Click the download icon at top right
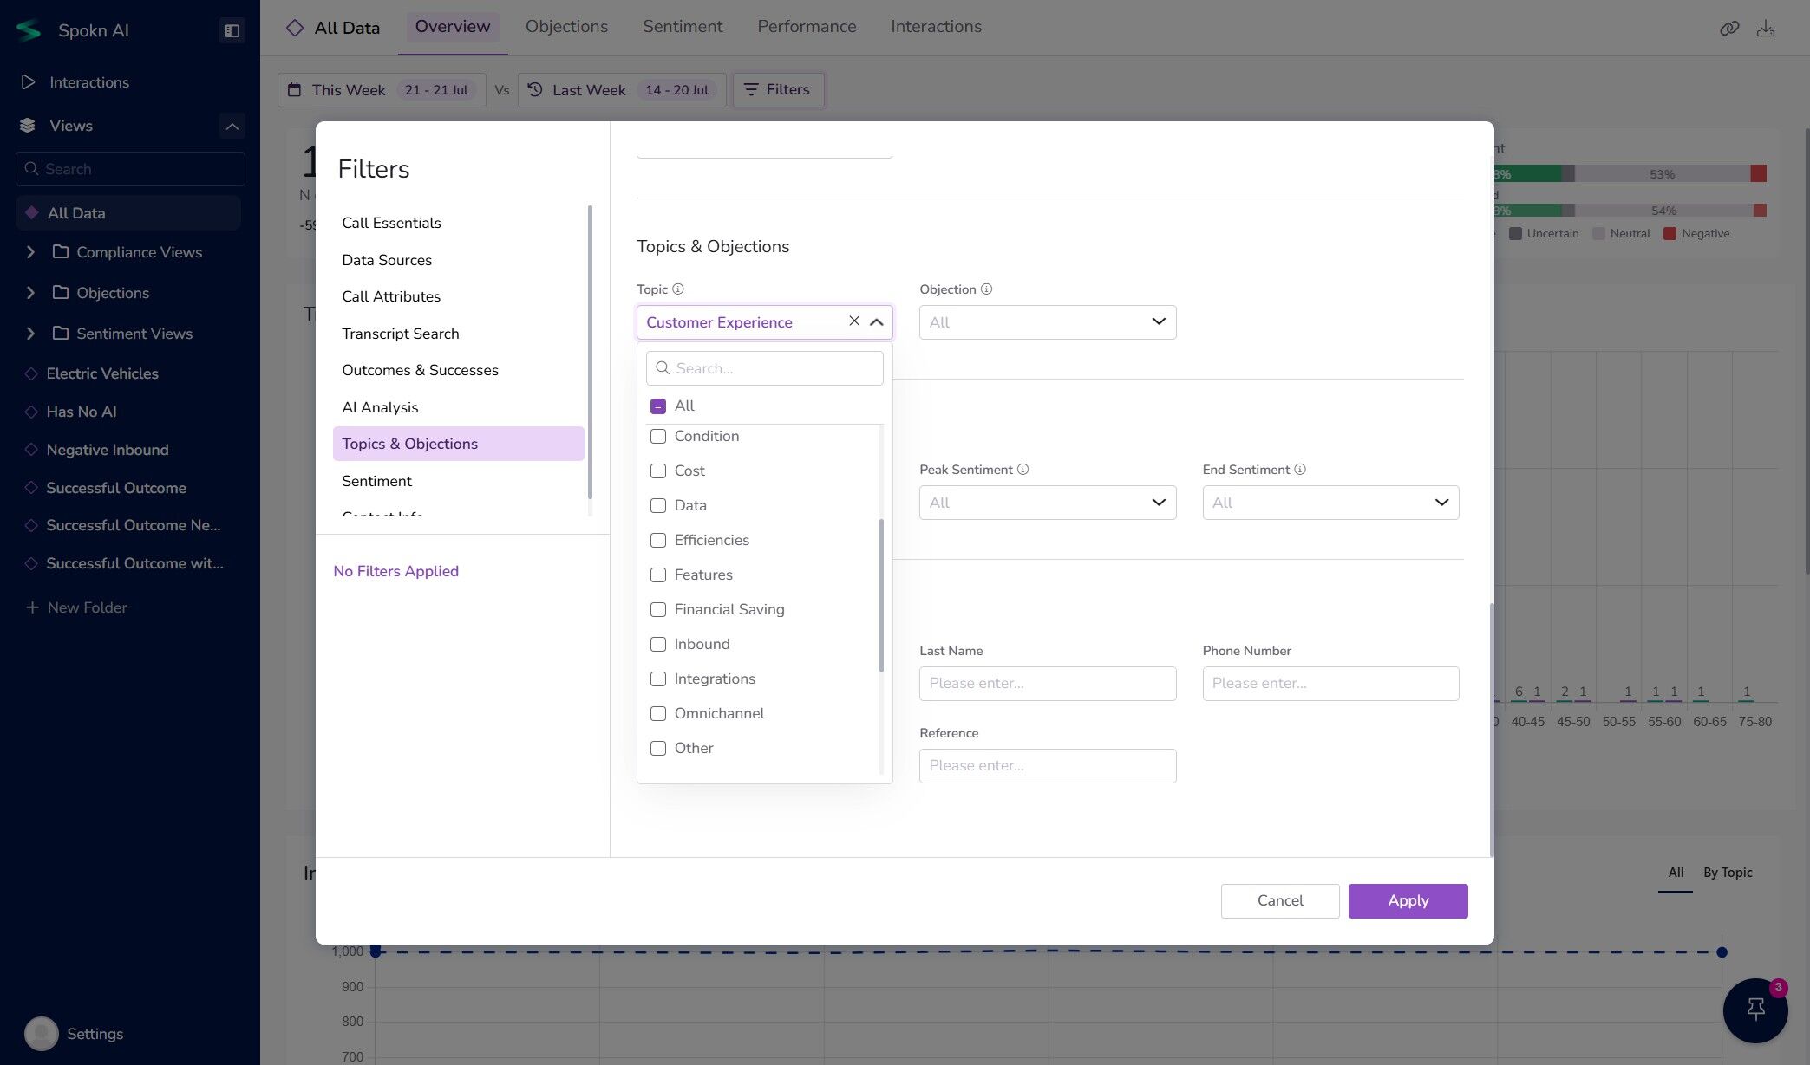The image size is (1810, 1065). 1766,29
